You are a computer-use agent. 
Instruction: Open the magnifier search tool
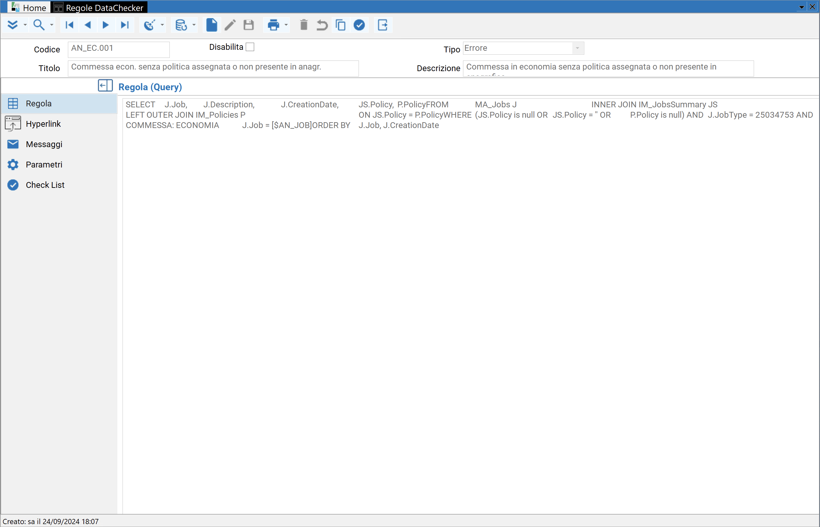pos(39,25)
